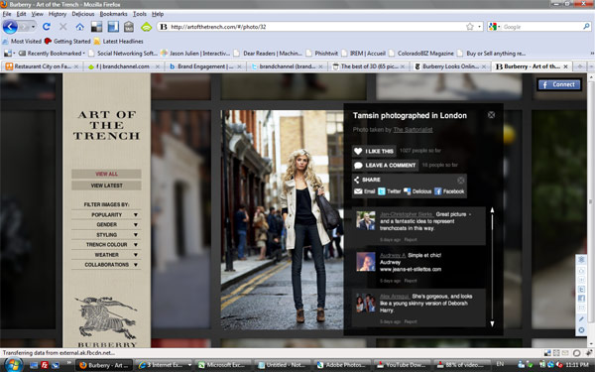Expand the STYLING filter
The width and height of the screenshot is (595, 372).
106,235
